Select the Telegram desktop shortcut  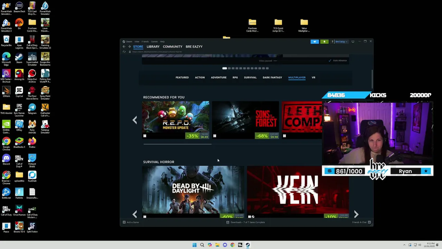32,109
